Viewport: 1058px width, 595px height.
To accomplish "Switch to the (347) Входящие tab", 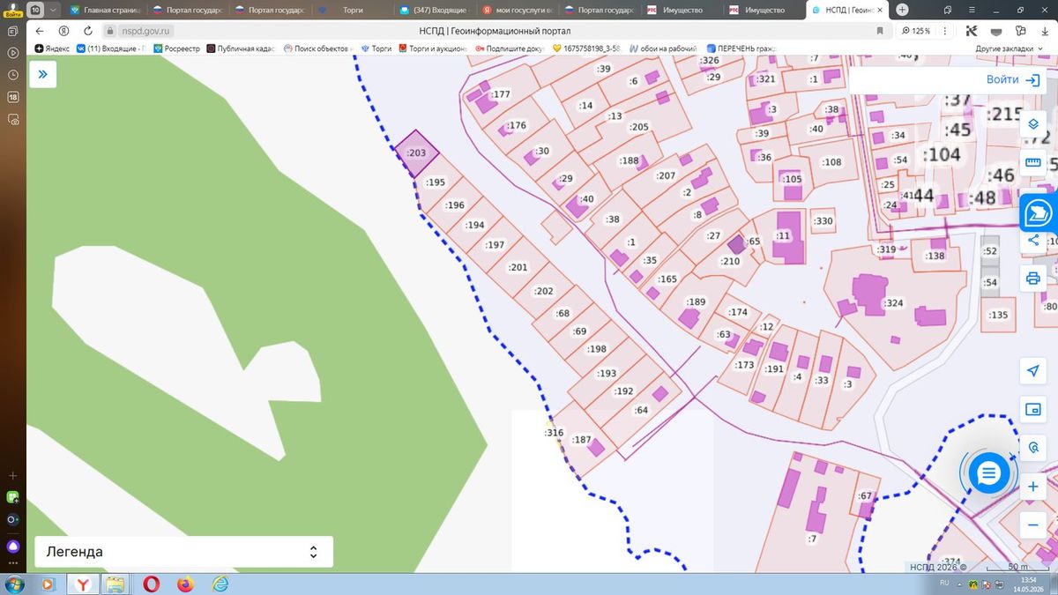I will [x=433, y=10].
